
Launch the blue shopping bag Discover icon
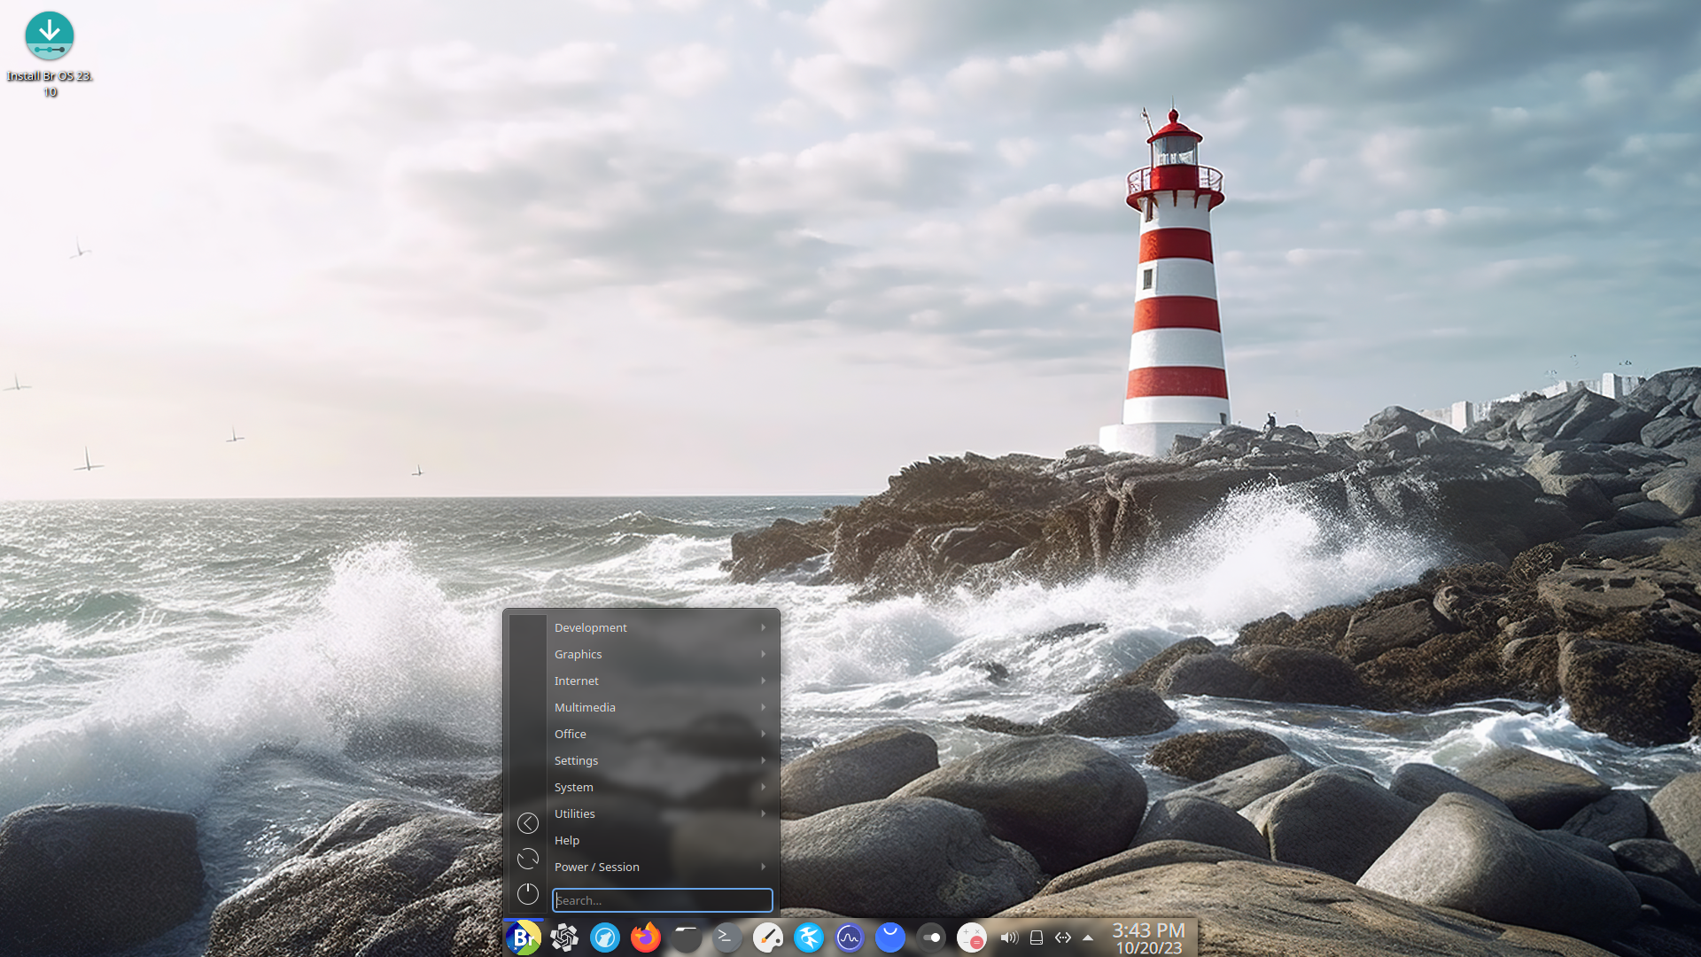pos(890,938)
